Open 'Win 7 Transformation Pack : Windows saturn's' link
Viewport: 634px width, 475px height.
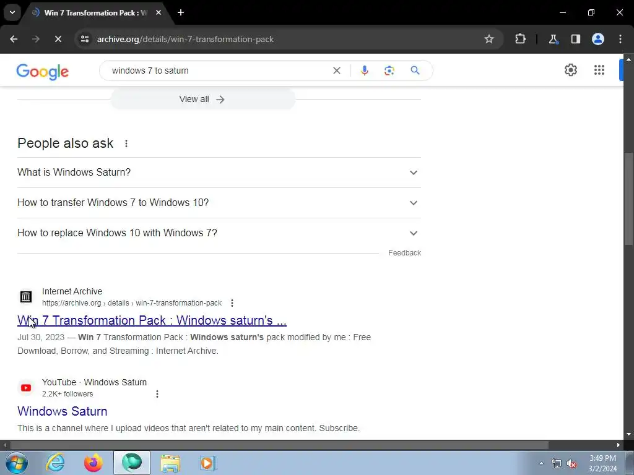tap(152, 320)
